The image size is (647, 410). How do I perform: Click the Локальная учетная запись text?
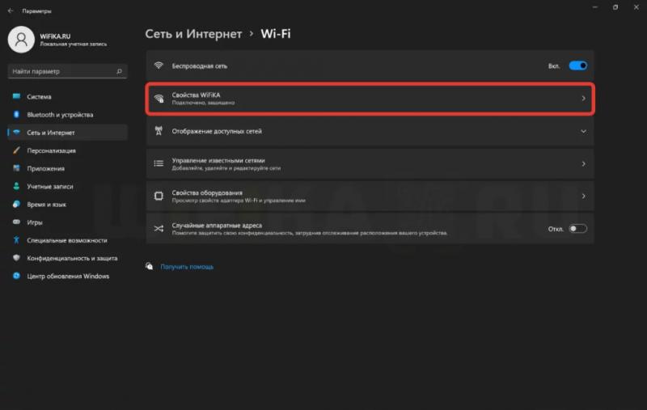(x=73, y=44)
